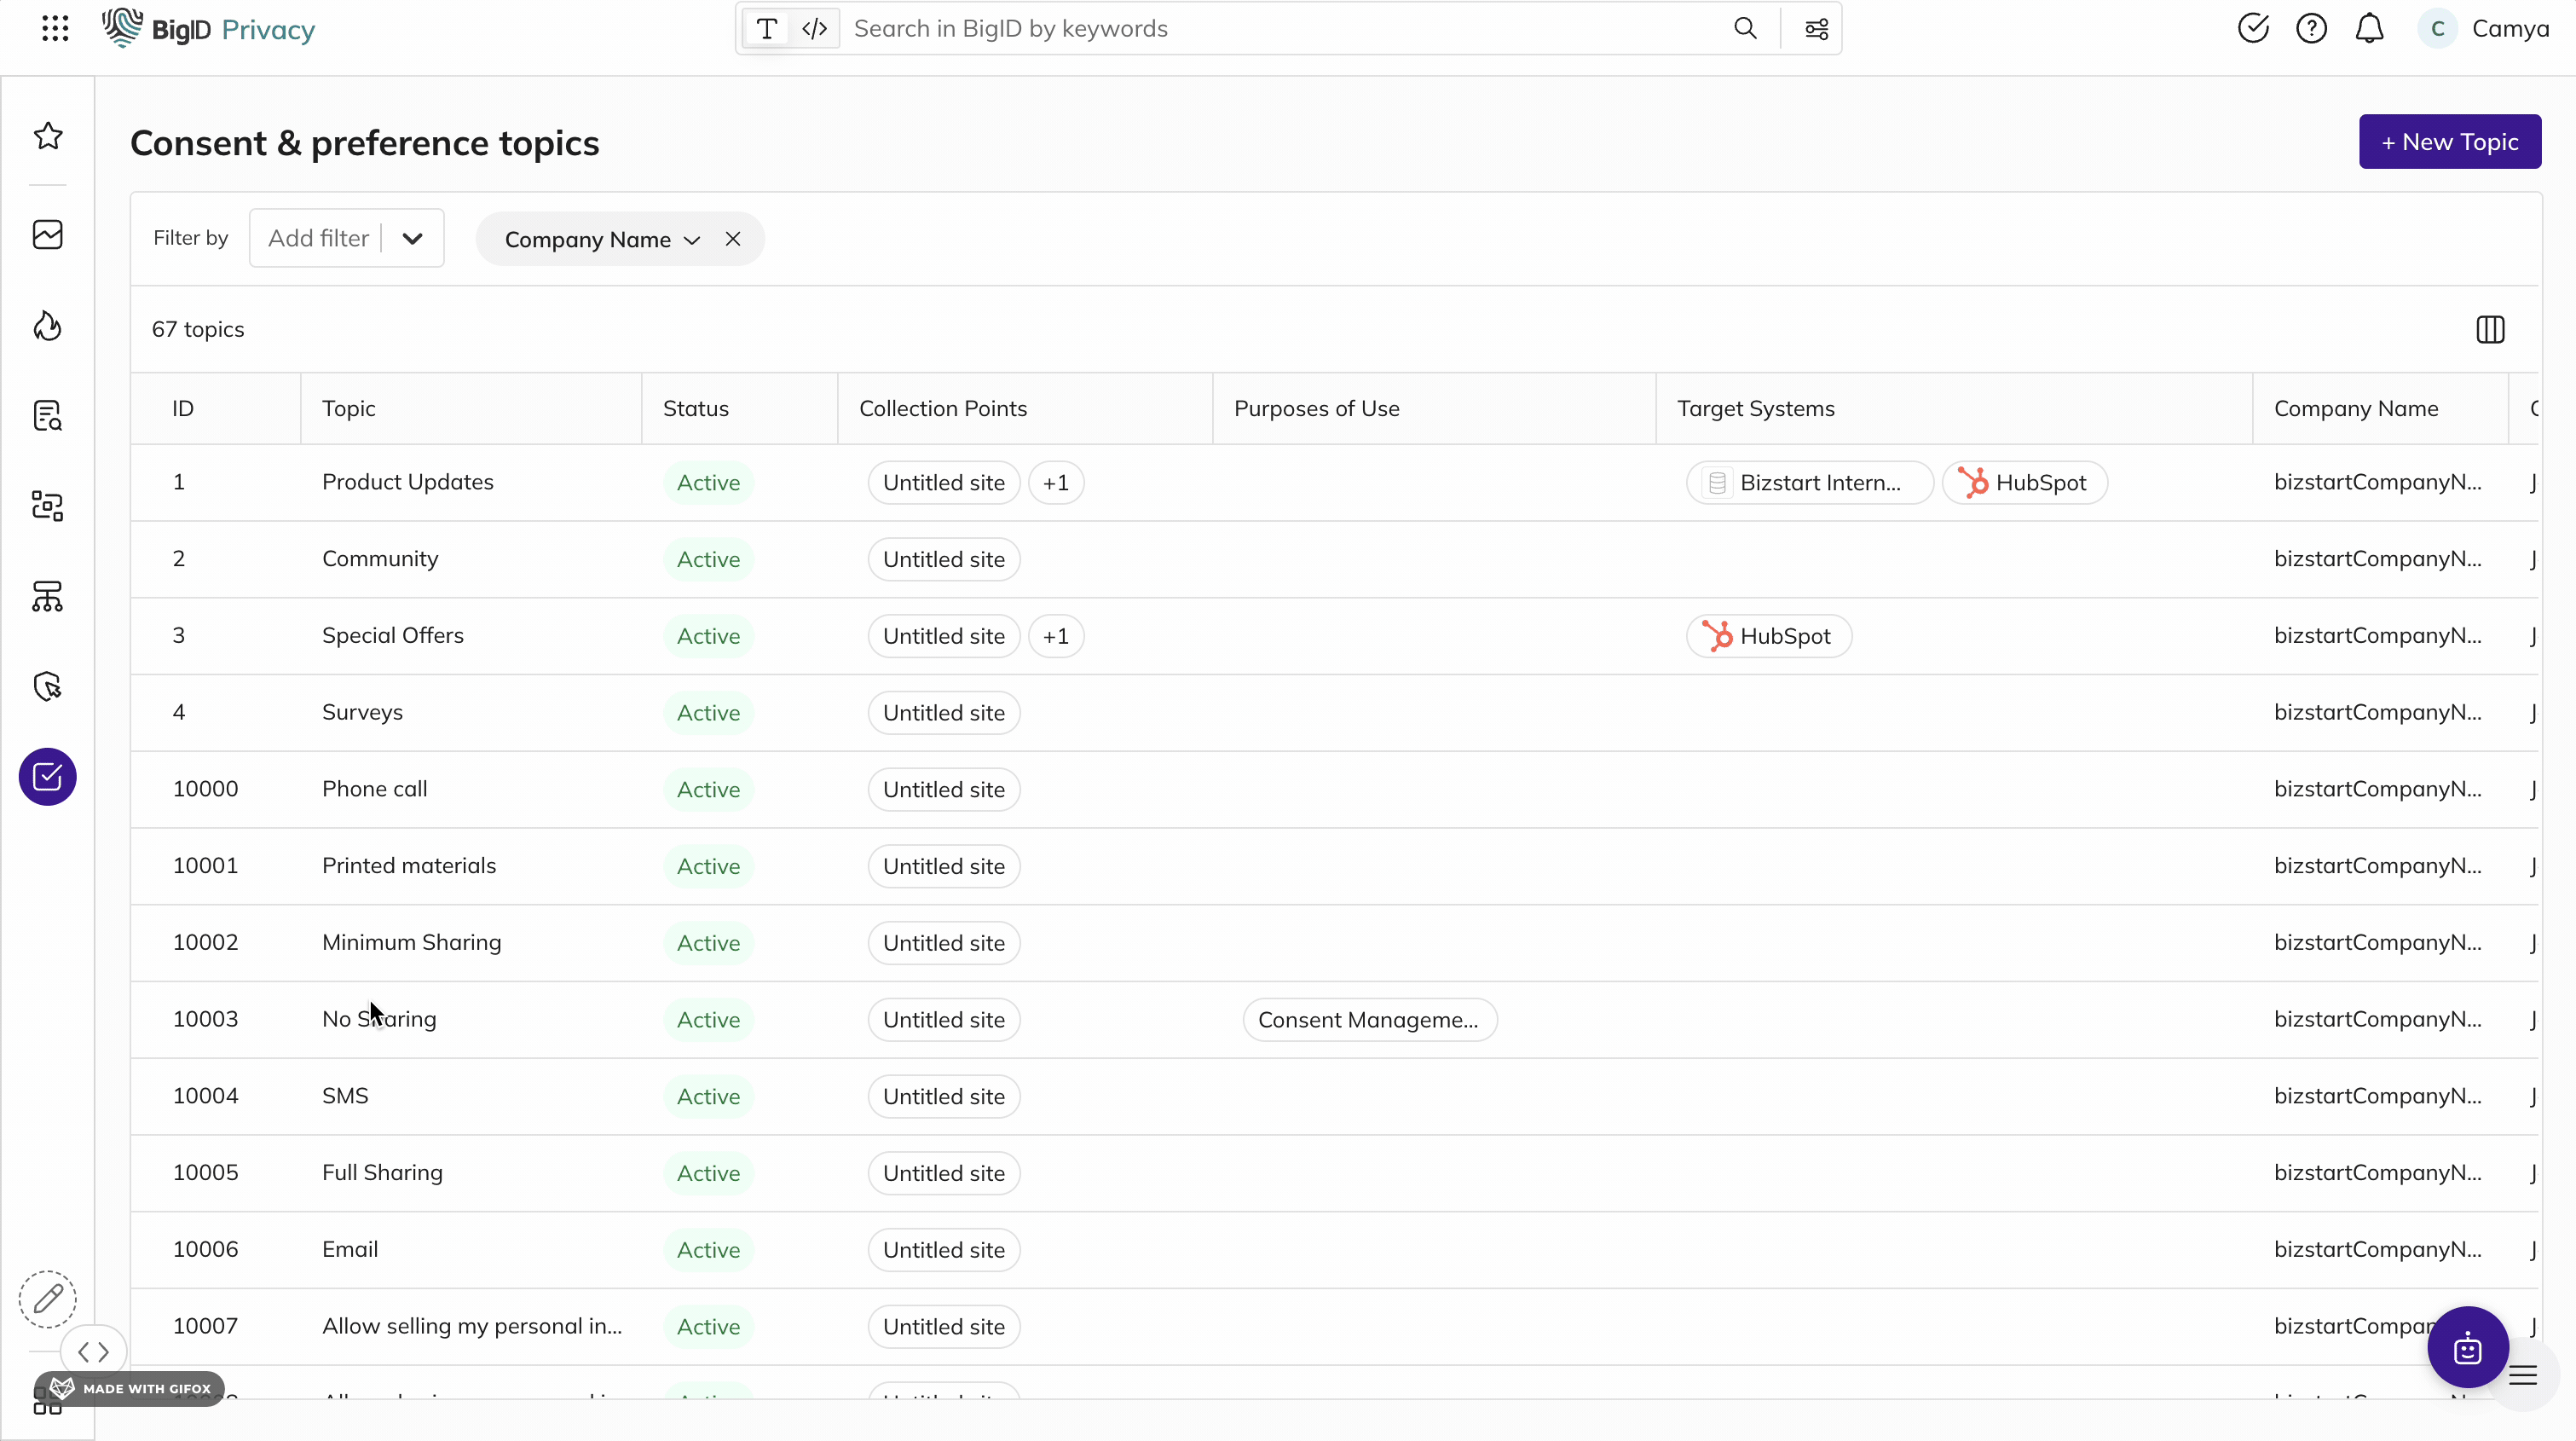Click the + New Topic button

click(2451, 142)
